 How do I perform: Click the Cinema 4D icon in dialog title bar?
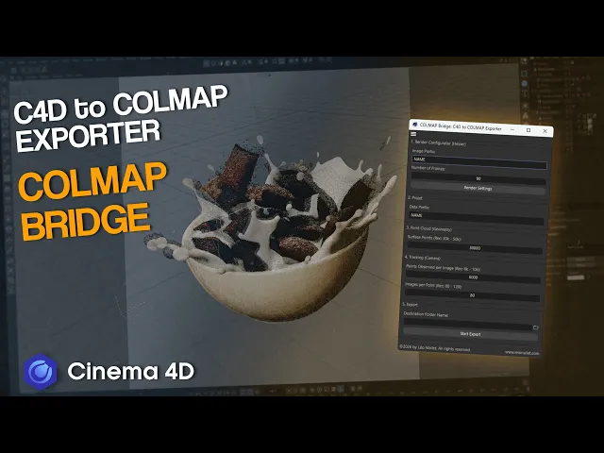click(x=415, y=124)
